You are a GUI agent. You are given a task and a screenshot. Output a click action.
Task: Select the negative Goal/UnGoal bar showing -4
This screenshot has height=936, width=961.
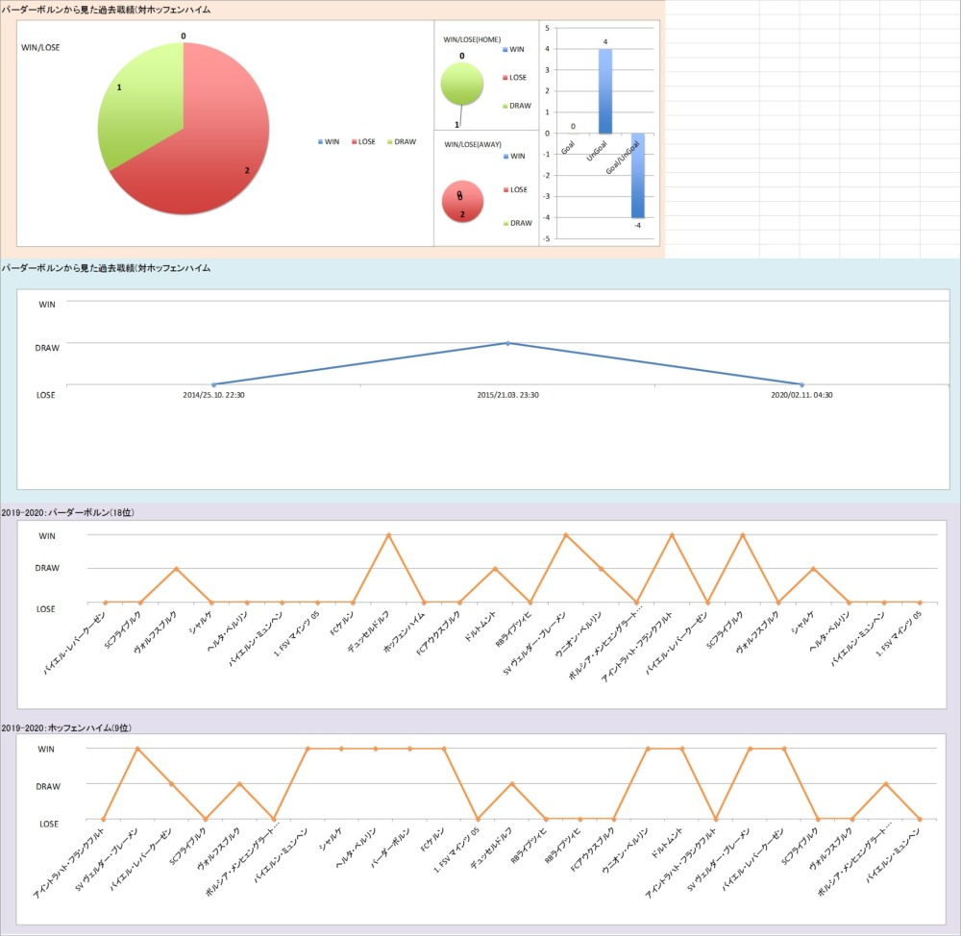click(x=637, y=176)
